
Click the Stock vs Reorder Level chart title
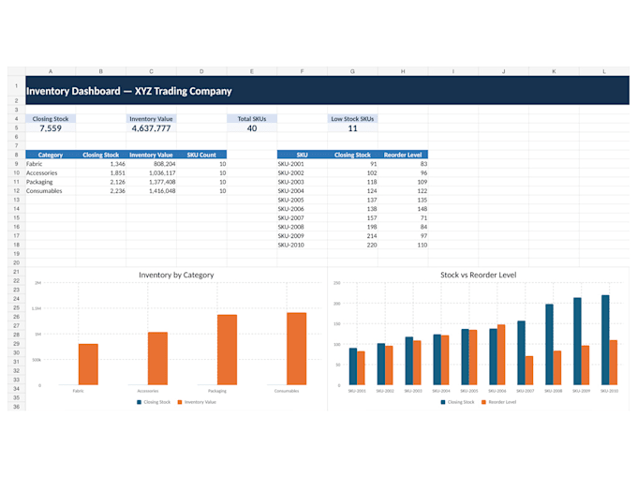coord(478,275)
